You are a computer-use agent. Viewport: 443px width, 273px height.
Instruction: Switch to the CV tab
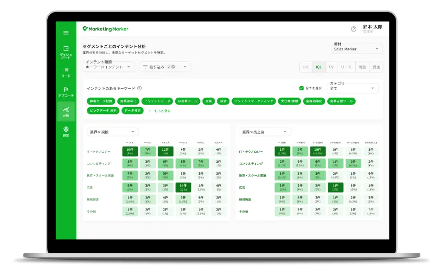click(x=331, y=67)
